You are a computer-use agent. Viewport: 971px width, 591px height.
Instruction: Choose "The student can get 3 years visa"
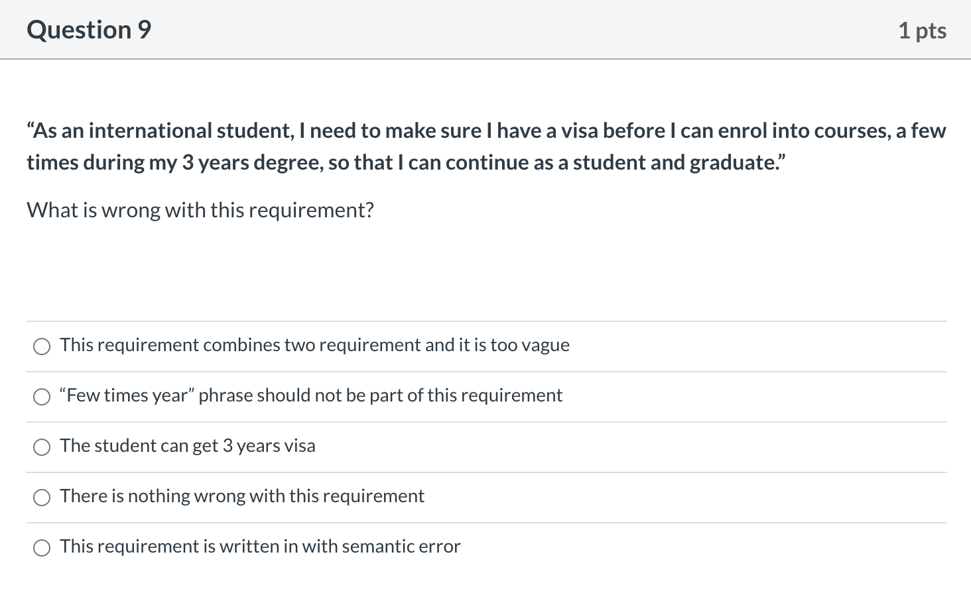click(187, 447)
